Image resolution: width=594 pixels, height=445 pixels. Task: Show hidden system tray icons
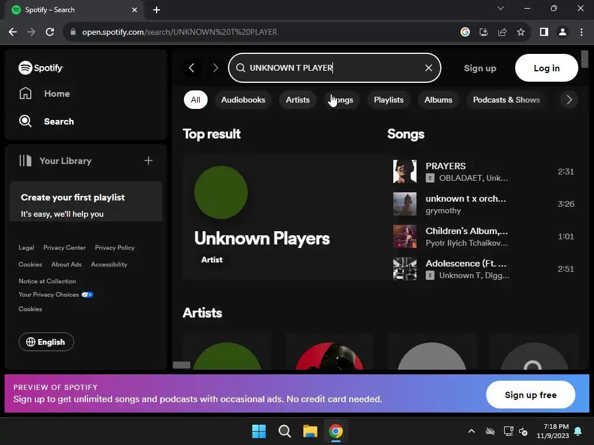[x=472, y=431]
